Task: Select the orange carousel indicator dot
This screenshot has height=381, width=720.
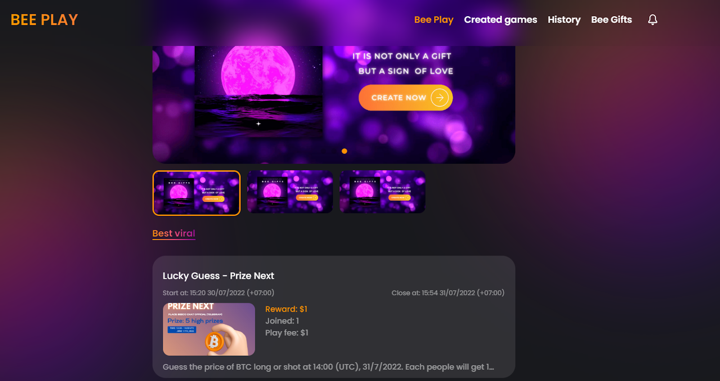Action: pos(344,151)
